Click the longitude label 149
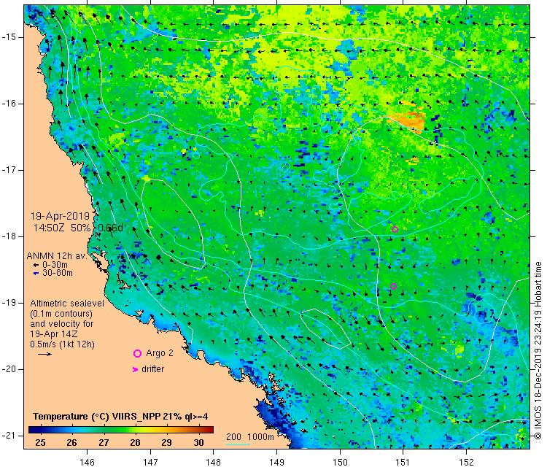 click(276, 462)
